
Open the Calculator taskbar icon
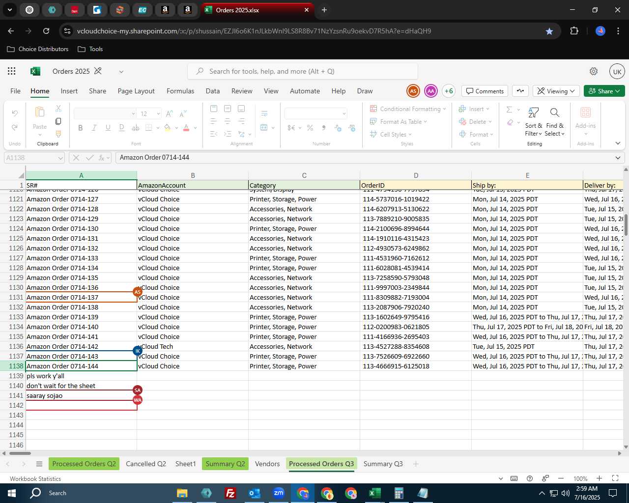[x=399, y=493]
